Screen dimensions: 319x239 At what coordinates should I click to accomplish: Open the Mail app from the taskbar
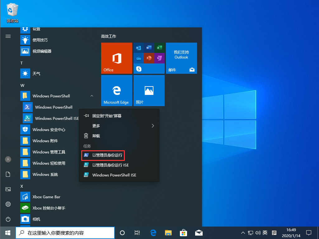pos(199,232)
